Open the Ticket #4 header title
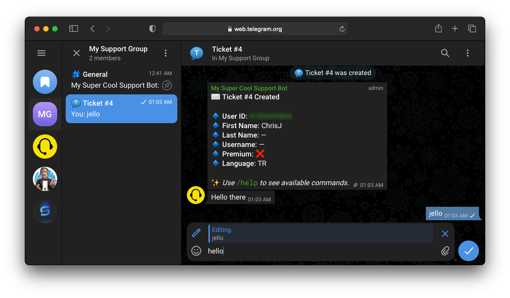The width and height of the screenshot is (510, 298). (x=227, y=49)
